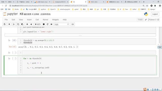Click the Sogou input method S icon
This screenshot has height=91, width=162.
pyautogui.click(x=145, y=89)
